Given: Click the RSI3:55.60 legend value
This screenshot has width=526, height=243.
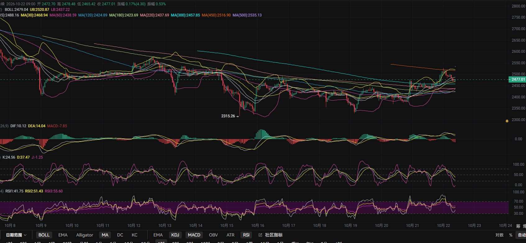Looking at the screenshot, I should [x=54, y=191].
